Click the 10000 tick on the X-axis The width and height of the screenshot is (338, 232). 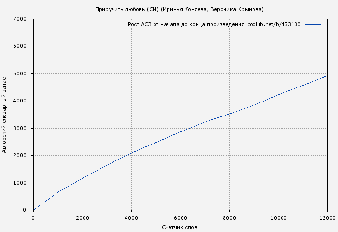279,217
